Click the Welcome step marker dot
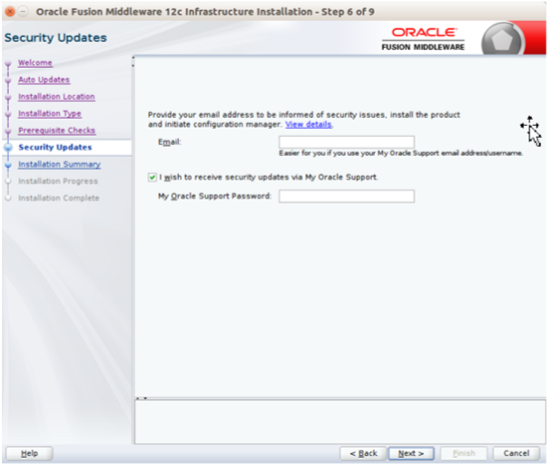This screenshot has width=552, height=466. pyautogui.click(x=8, y=63)
